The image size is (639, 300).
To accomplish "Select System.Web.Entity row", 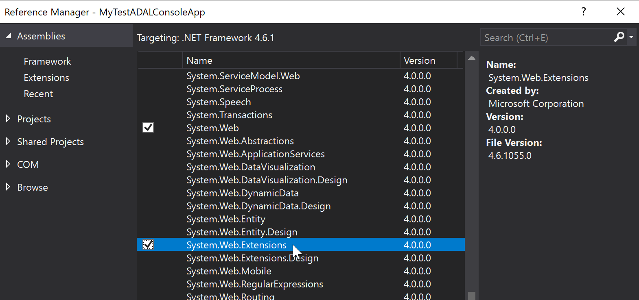I will [x=300, y=219].
